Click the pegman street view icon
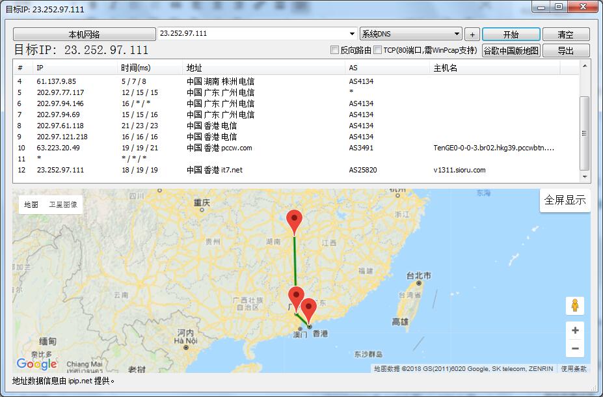The height and width of the screenshot is (397, 603). (x=575, y=305)
